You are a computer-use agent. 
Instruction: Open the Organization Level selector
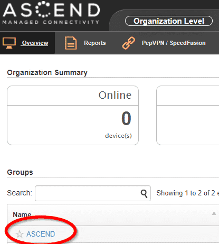pos(169,21)
